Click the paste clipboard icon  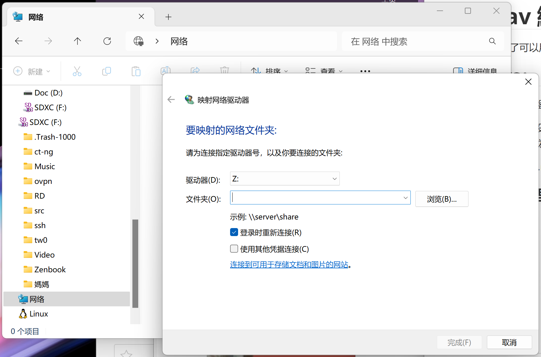(x=136, y=71)
